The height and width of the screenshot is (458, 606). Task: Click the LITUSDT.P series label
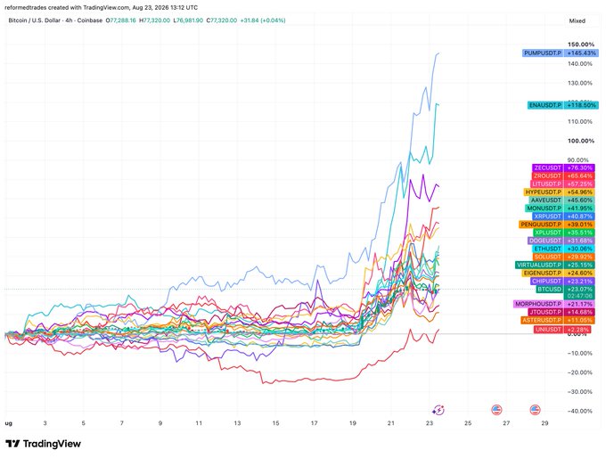click(x=547, y=184)
